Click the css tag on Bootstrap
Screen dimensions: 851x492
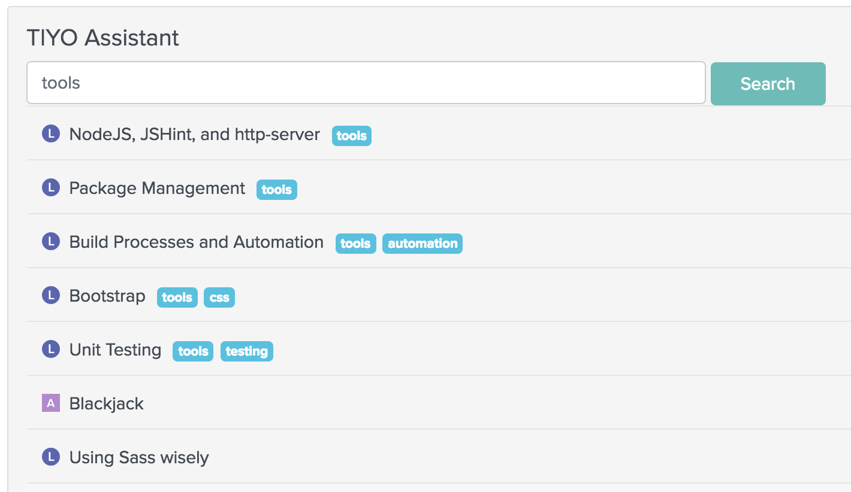click(x=219, y=297)
